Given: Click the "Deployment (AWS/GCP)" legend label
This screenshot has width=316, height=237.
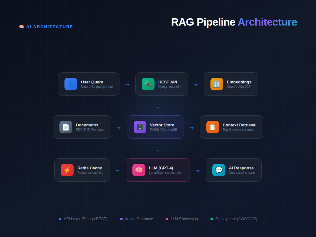Looking at the screenshot, I should point(236,219).
